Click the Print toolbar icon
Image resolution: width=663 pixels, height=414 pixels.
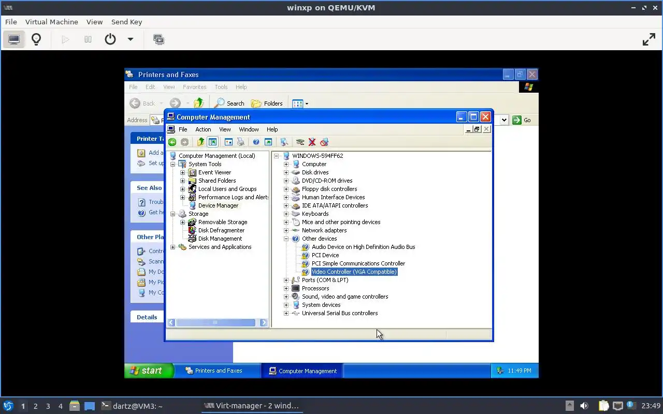tap(240, 142)
